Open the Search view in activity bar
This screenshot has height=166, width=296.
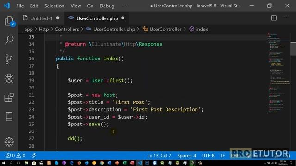pyautogui.click(x=9, y=40)
